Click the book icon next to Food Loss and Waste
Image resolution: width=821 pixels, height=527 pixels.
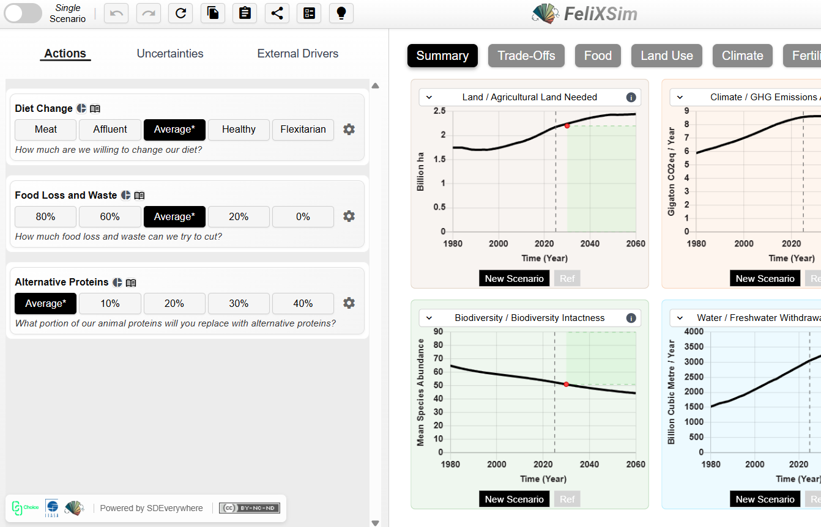point(139,196)
